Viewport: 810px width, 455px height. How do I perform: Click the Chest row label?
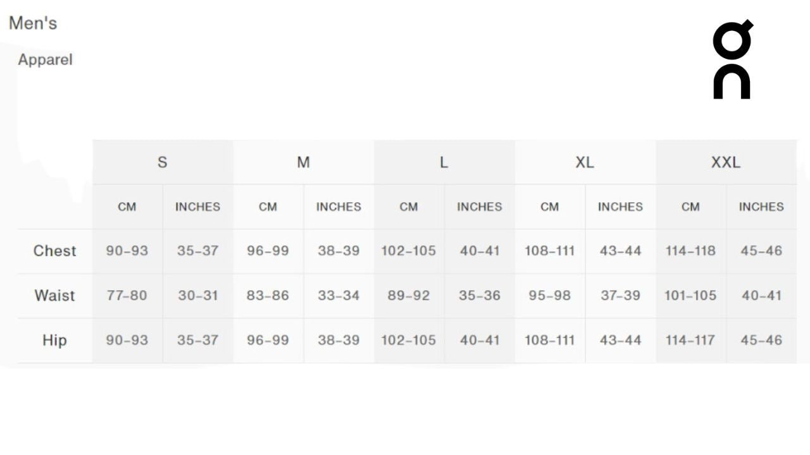(x=54, y=251)
